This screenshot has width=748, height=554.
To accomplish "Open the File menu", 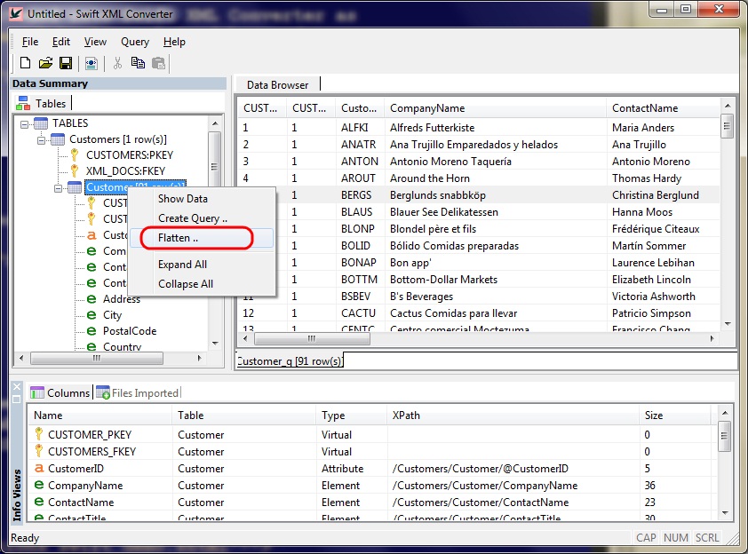I will pyautogui.click(x=30, y=42).
